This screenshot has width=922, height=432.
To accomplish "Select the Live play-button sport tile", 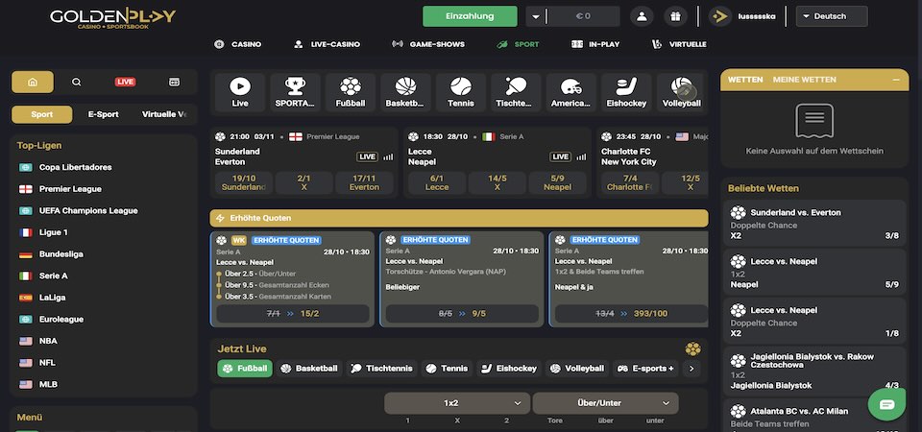I will (x=240, y=92).
